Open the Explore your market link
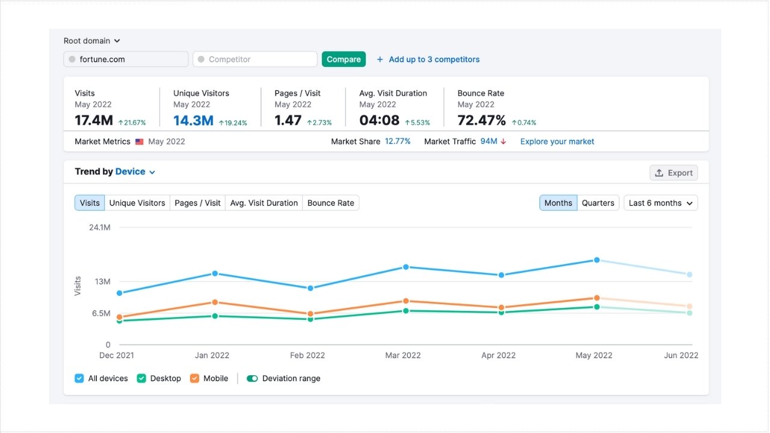Viewport: 770px width, 433px height. [x=557, y=142]
